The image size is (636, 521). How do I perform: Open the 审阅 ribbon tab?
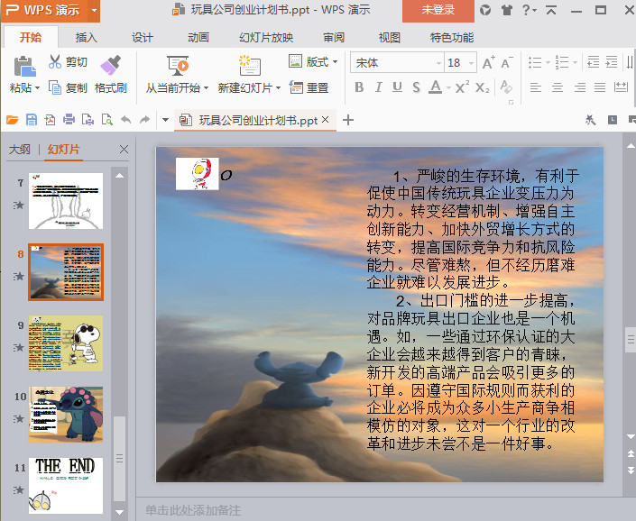[334, 38]
